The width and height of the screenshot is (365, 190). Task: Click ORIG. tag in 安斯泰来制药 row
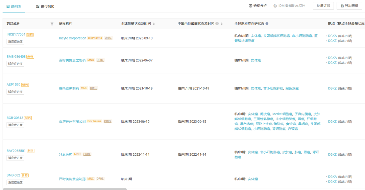[94, 88]
